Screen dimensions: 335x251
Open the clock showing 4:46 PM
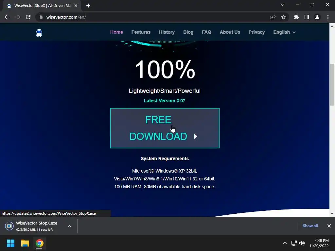[319, 243]
